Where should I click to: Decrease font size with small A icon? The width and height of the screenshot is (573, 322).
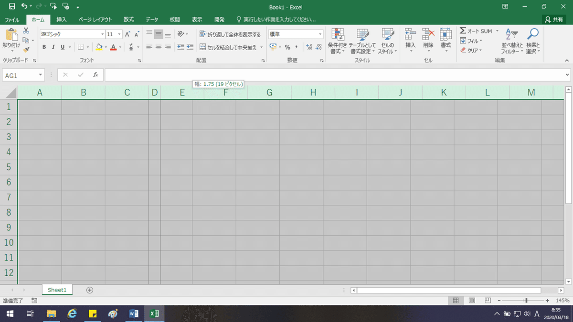(x=137, y=34)
